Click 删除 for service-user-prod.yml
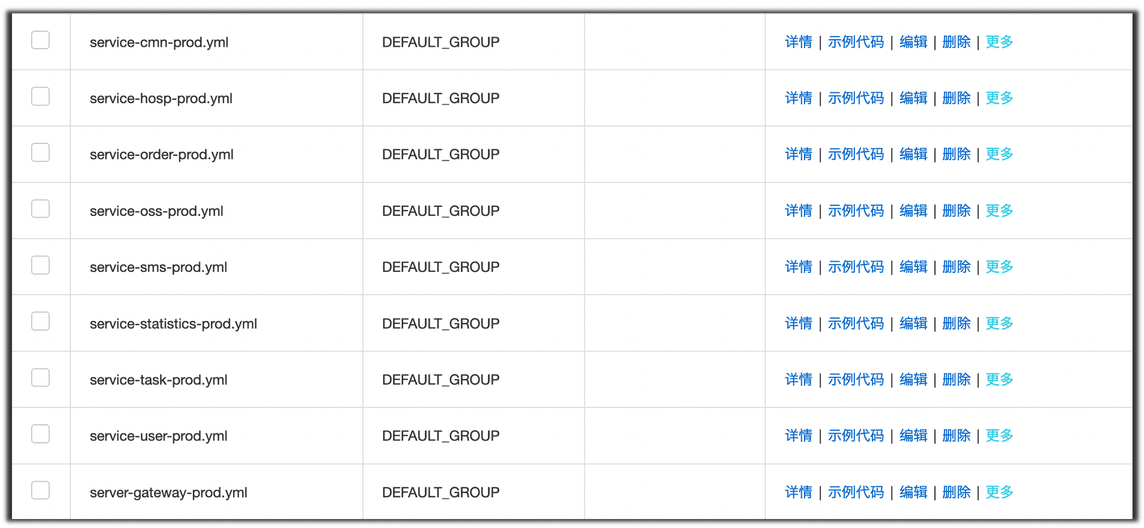This screenshot has width=1144, height=528. 957,436
